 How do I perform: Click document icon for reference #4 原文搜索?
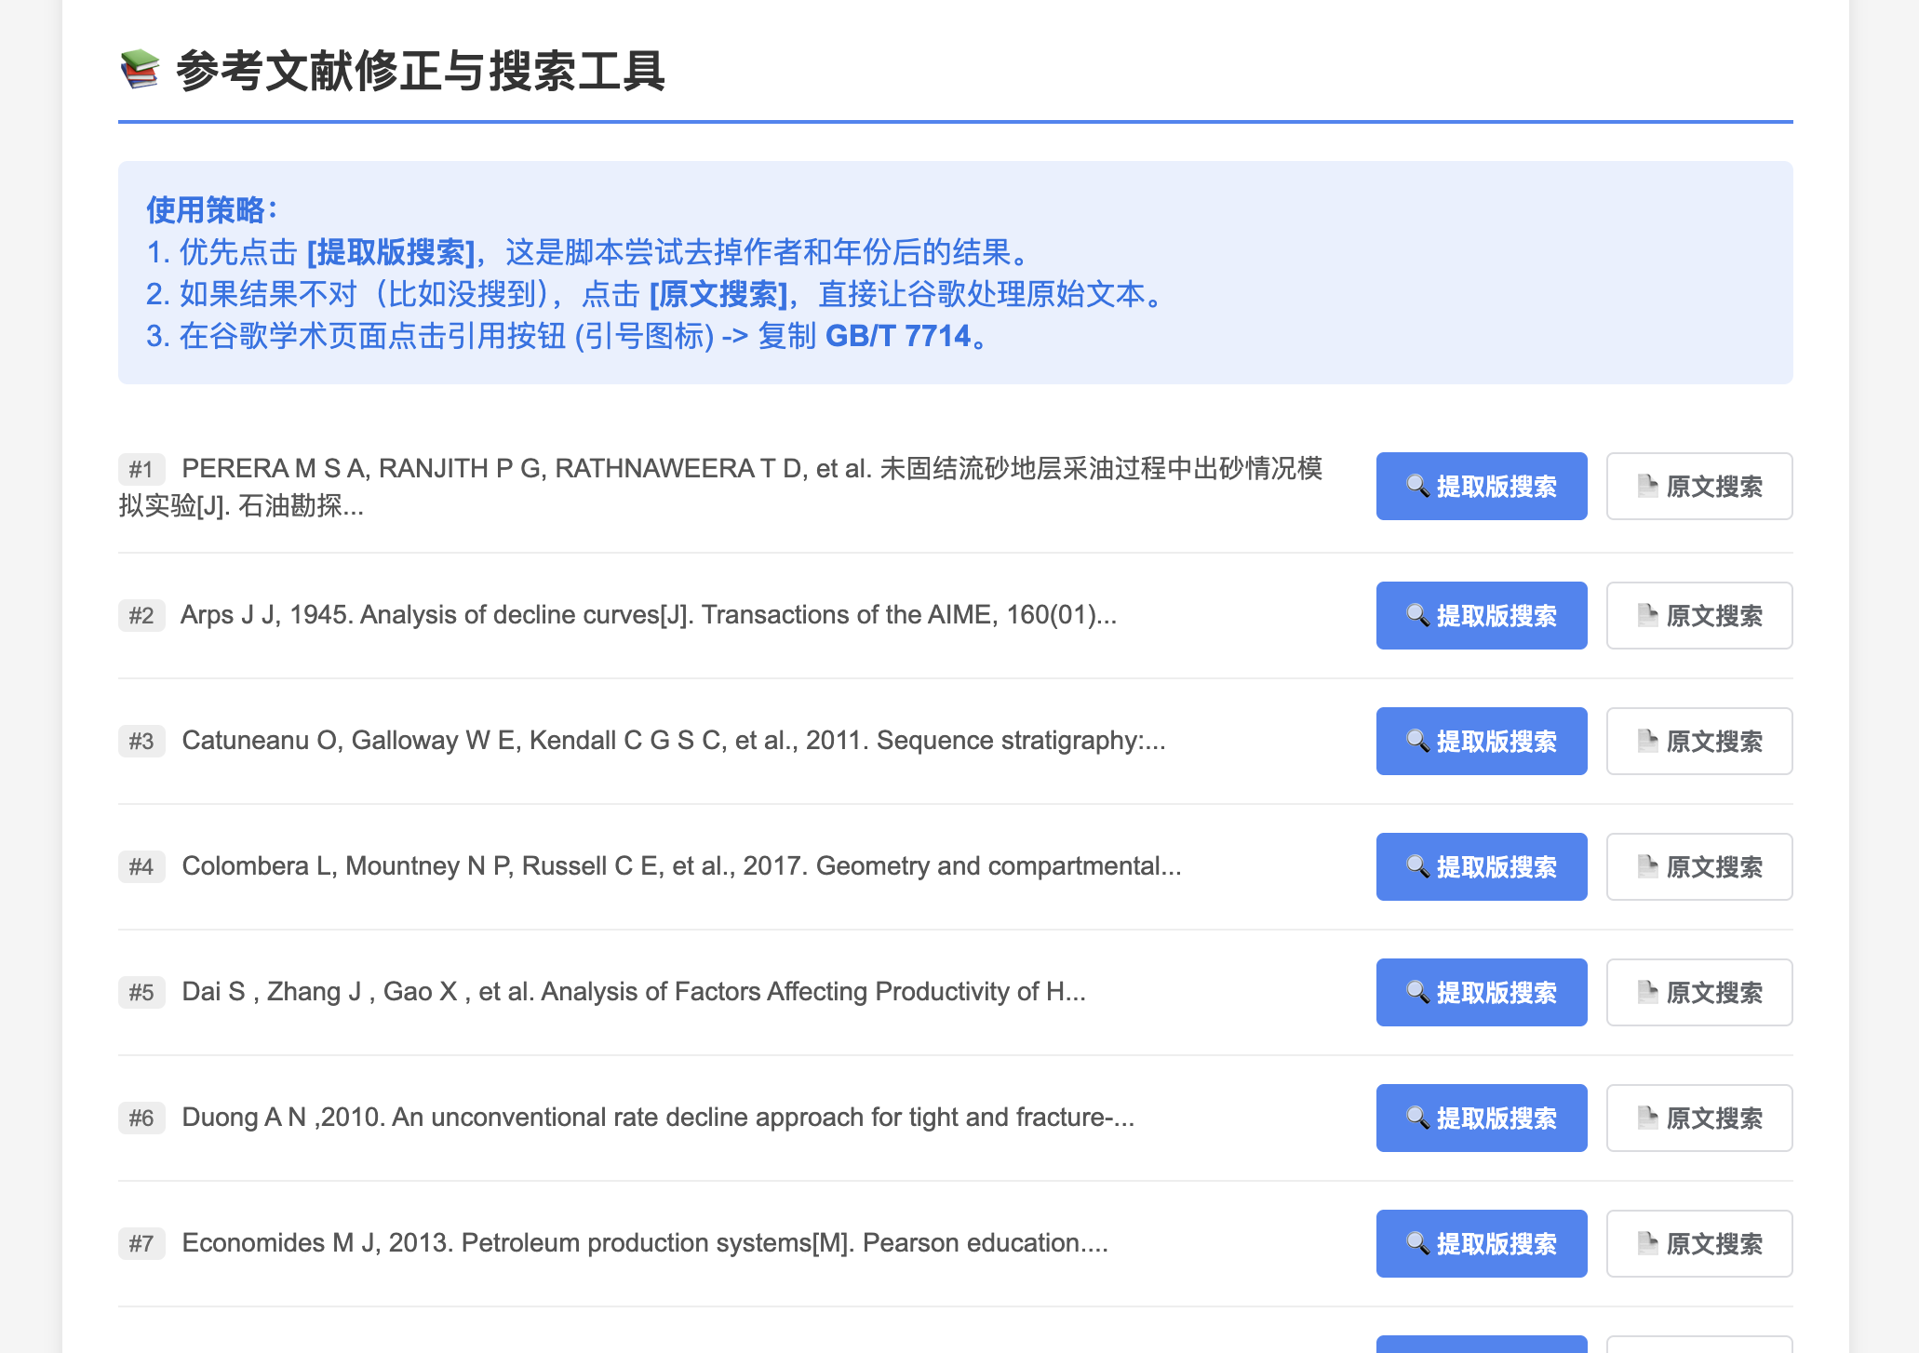tap(1646, 866)
